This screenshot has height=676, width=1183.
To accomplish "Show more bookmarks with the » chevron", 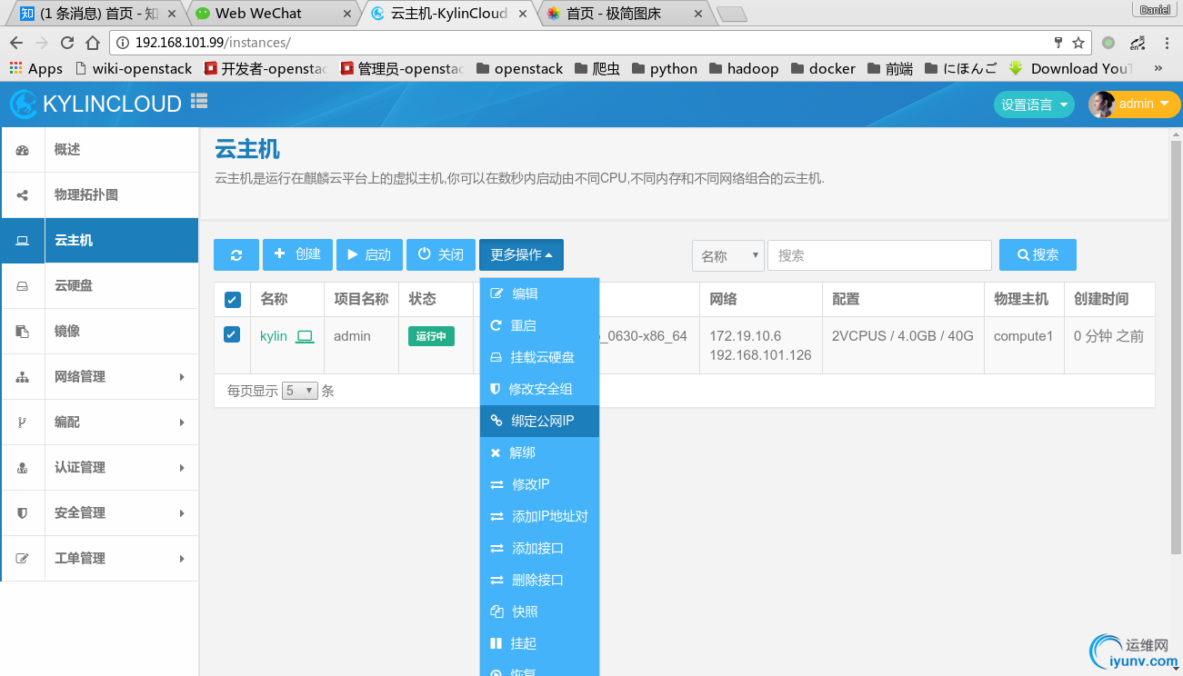I will pos(1158,68).
